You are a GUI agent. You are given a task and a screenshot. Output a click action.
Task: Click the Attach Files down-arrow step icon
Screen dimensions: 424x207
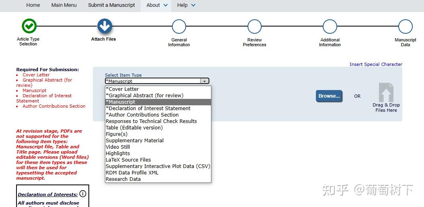[x=104, y=27]
